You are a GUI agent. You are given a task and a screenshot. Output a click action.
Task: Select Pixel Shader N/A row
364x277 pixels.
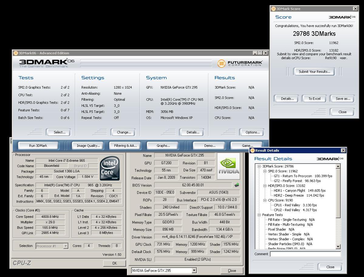pos(281,230)
